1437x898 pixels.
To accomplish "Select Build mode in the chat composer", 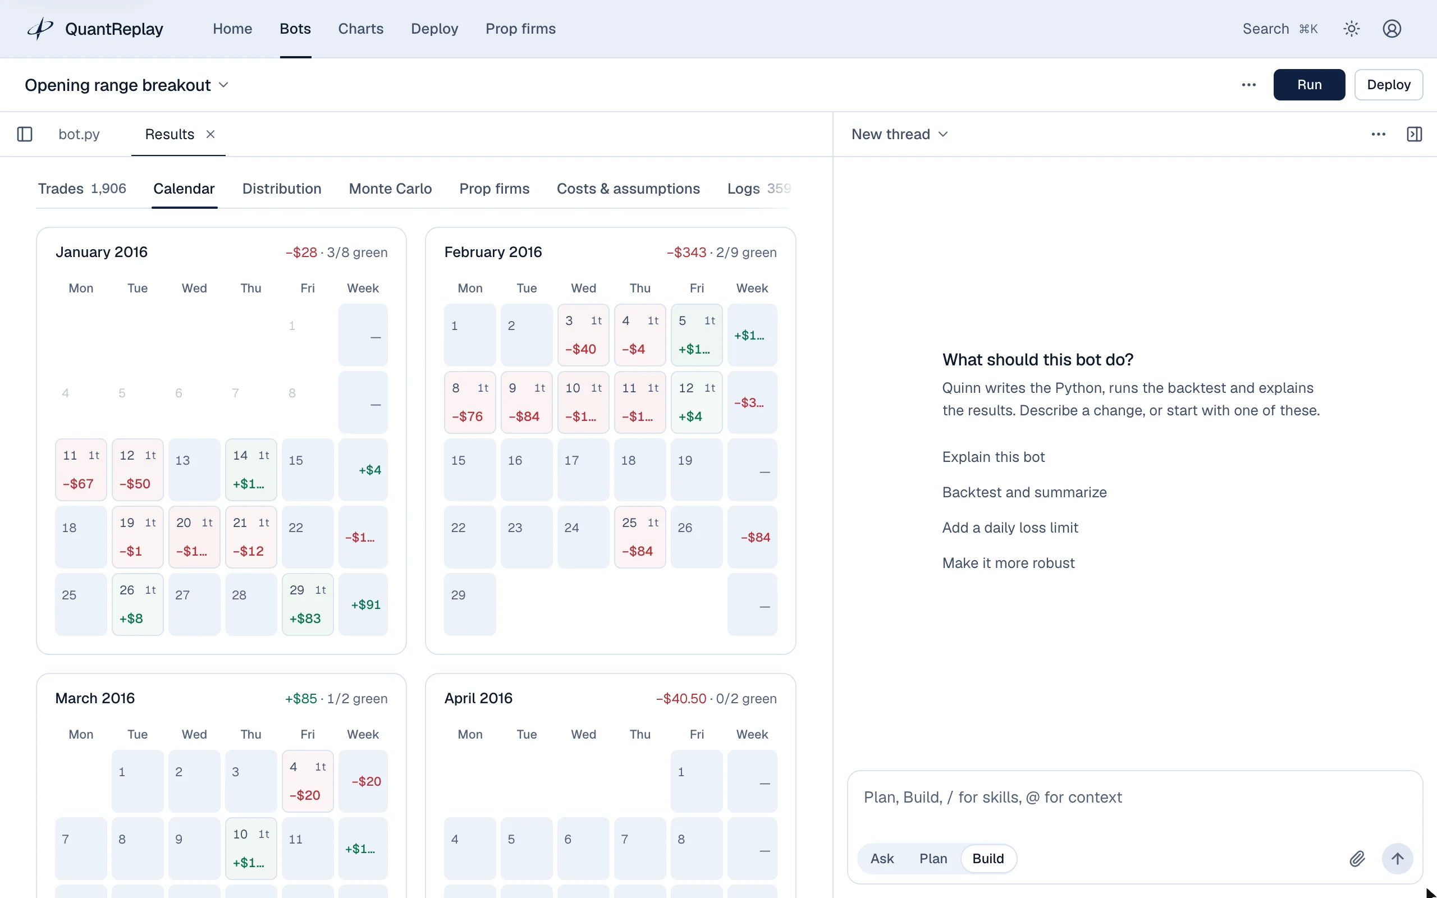I will pos(987,858).
